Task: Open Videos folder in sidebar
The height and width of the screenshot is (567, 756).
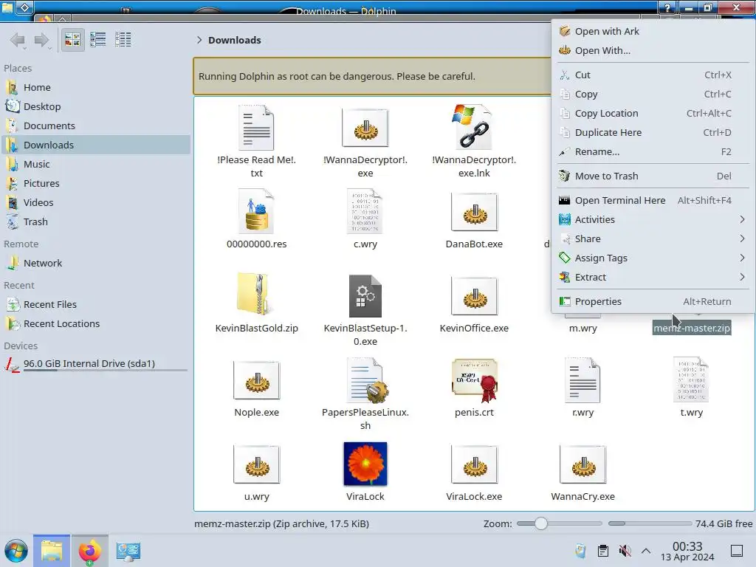Action: [95, 203]
